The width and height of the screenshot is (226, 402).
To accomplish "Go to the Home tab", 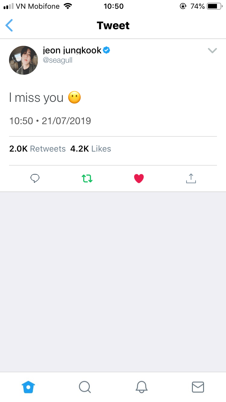I will coord(28,387).
